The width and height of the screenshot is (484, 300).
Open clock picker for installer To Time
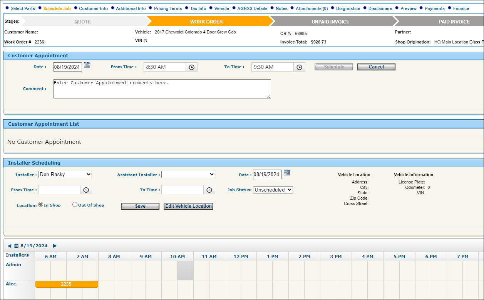pyautogui.click(x=209, y=190)
